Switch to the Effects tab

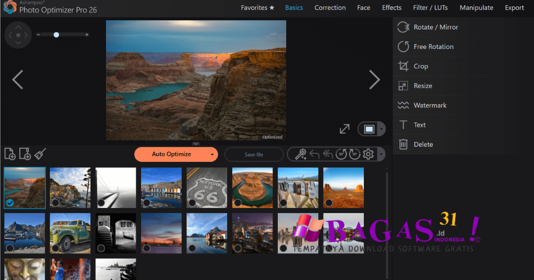pyautogui.click(x=392, y=7)
